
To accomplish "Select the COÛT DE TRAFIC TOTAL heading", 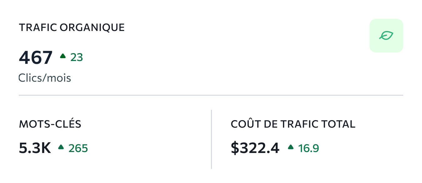I will click(293, 124).
